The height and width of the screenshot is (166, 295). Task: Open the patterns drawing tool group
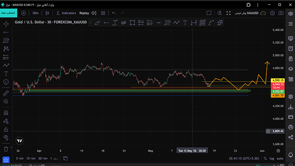coord(6,49)
